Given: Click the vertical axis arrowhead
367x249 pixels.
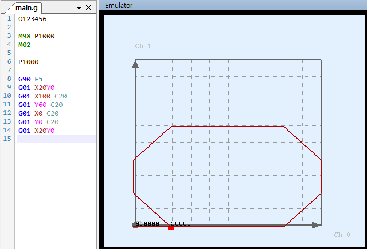Looking at the screenshot, I should (x=135, y=64).
